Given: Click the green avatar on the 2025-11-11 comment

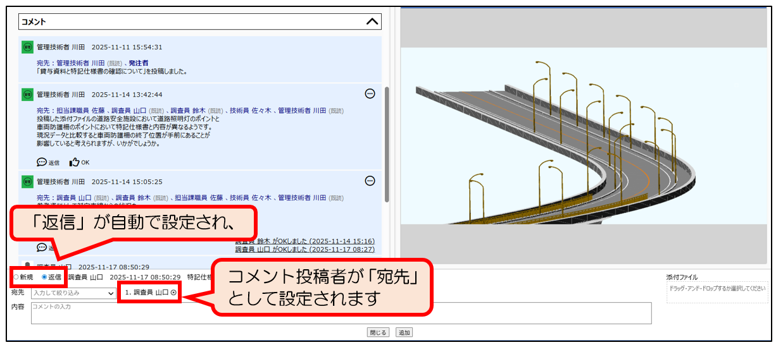Looking at the screenshot, I should (x=27, y=47).
